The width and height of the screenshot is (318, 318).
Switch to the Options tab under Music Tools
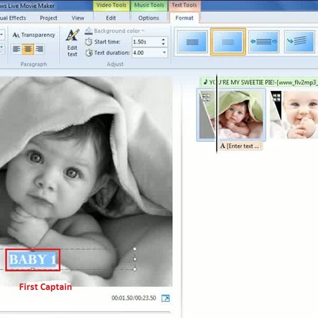pyautogui.click(x=149, y=18)
